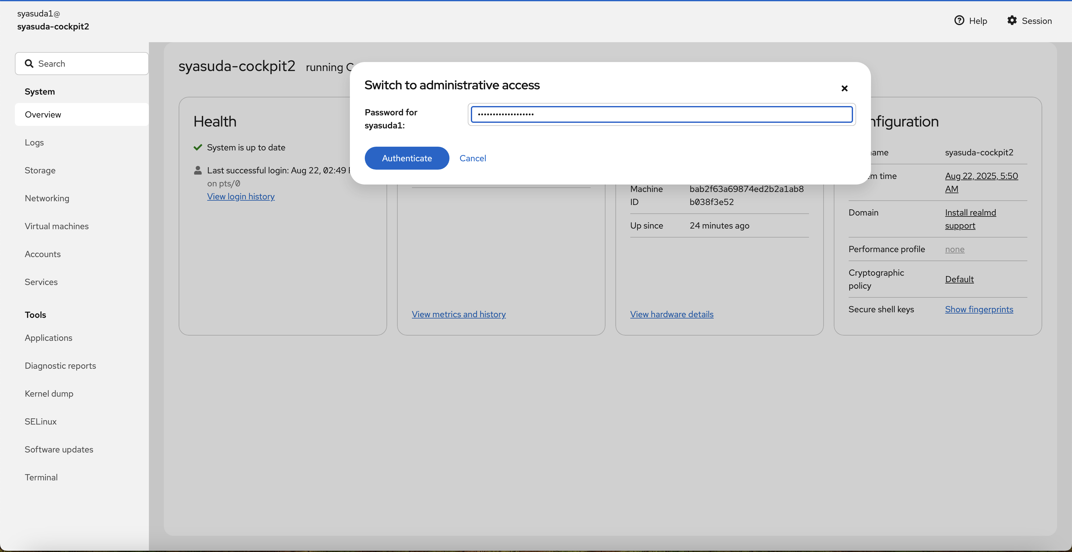Open View metrics and history link
Image resolution: width=1072 pixels, height=552 pixels.
(x=458, y=314)
